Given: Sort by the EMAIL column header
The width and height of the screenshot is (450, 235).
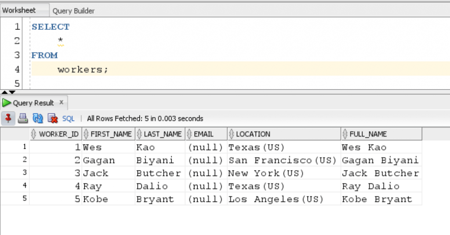Looking at the screenshot, I should (207, 134).
